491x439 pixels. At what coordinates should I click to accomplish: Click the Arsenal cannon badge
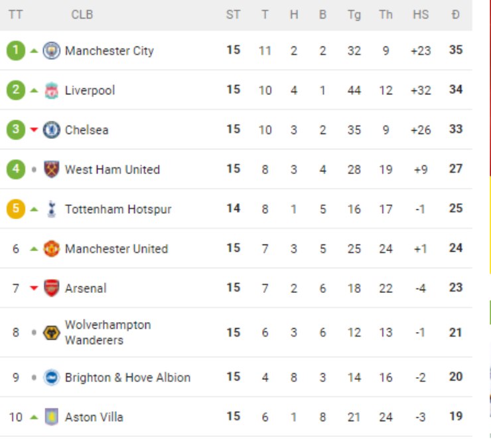[51, 288]
